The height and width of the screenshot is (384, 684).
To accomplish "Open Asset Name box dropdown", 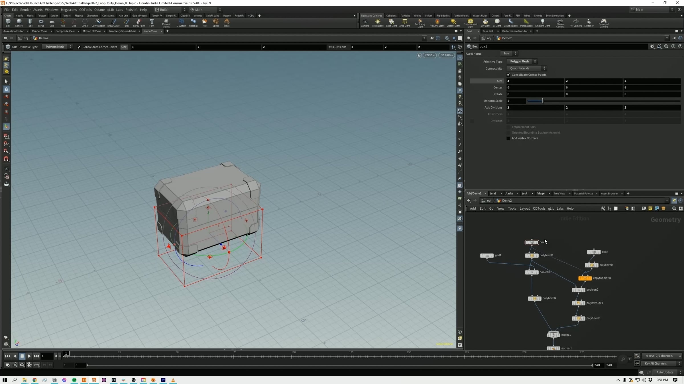I will tap(509, 53).
